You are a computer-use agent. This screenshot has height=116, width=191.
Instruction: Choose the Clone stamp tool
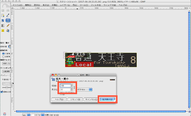(x=8, y=30)
